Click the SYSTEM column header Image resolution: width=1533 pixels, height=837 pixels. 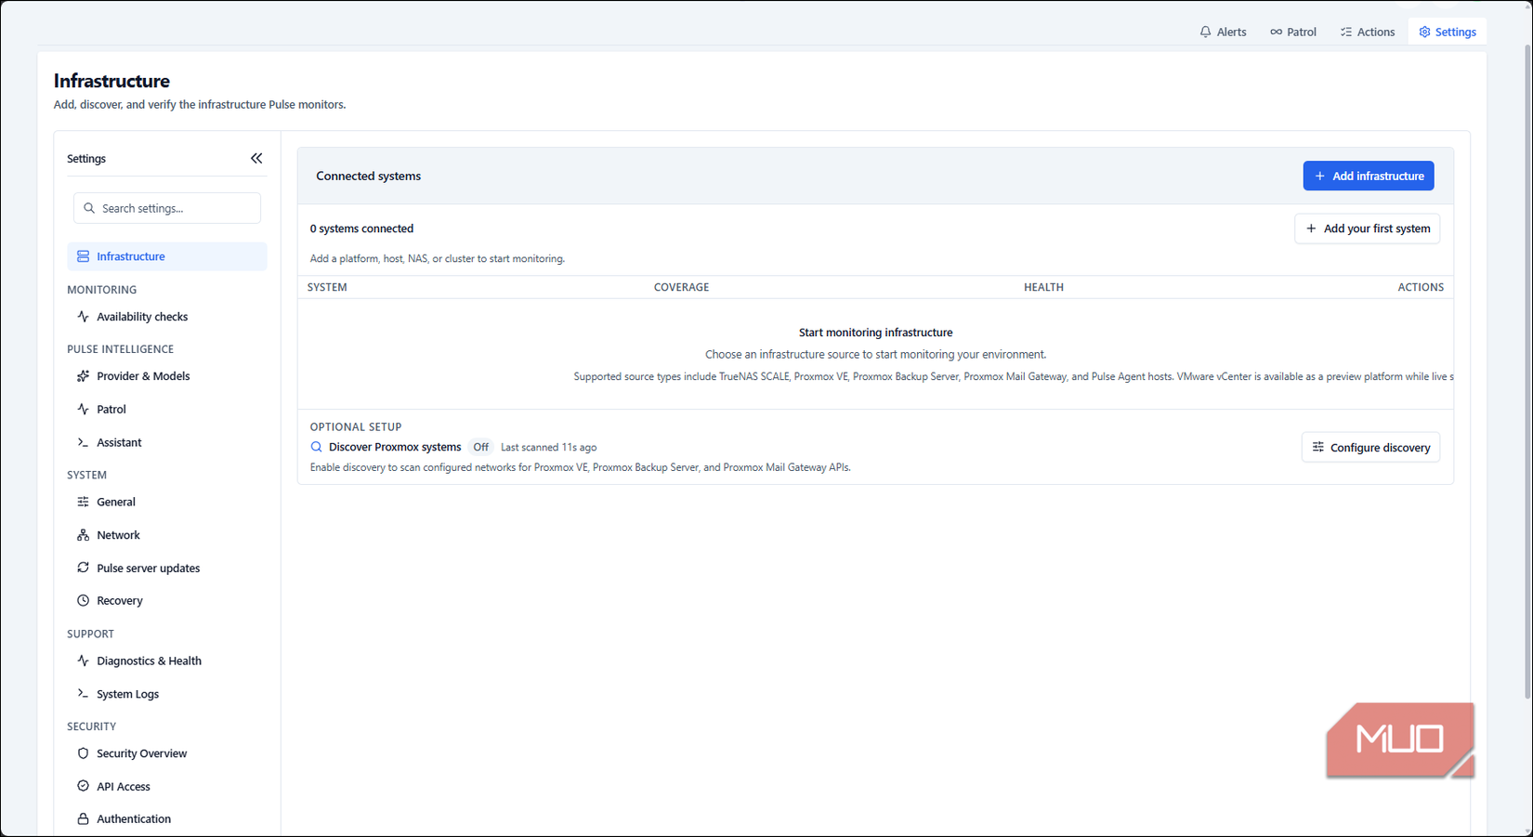[327, 287]
